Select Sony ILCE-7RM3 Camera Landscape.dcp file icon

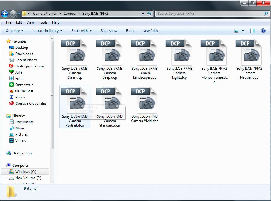pos(145,52)
